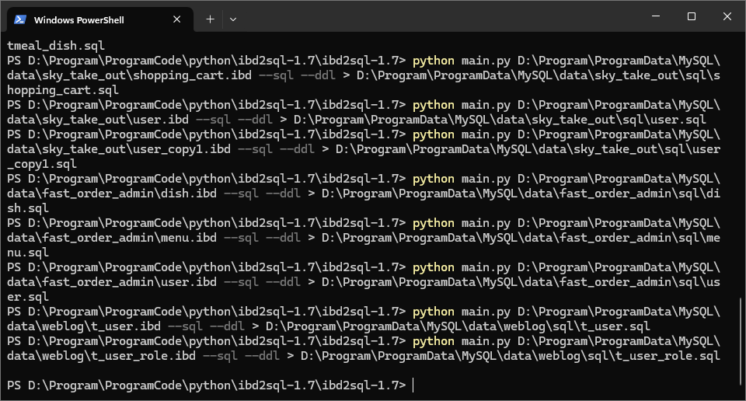Click 'sky_take_out\sql\user.sql' output path
The height and width of the screenshot is (401, 746).
(x=619, y=120)
